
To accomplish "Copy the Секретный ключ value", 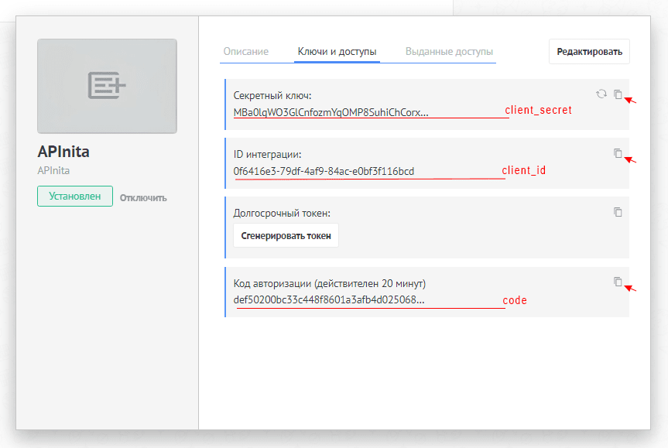I will (x=618, y=94).
